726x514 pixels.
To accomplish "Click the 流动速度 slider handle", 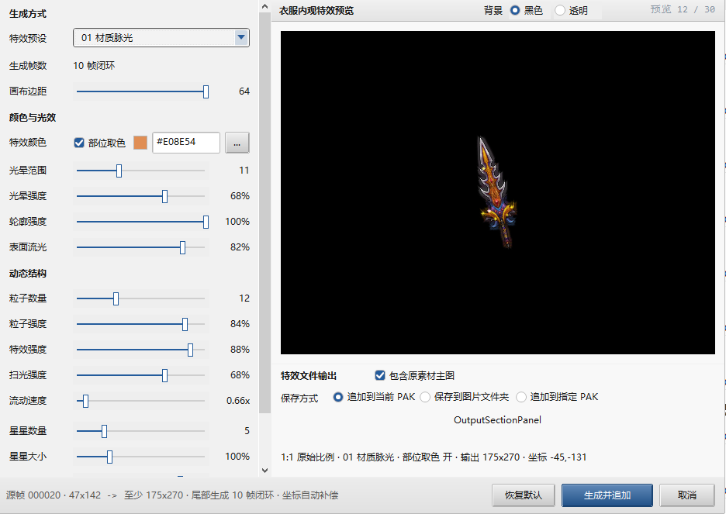I will [85, 401].
